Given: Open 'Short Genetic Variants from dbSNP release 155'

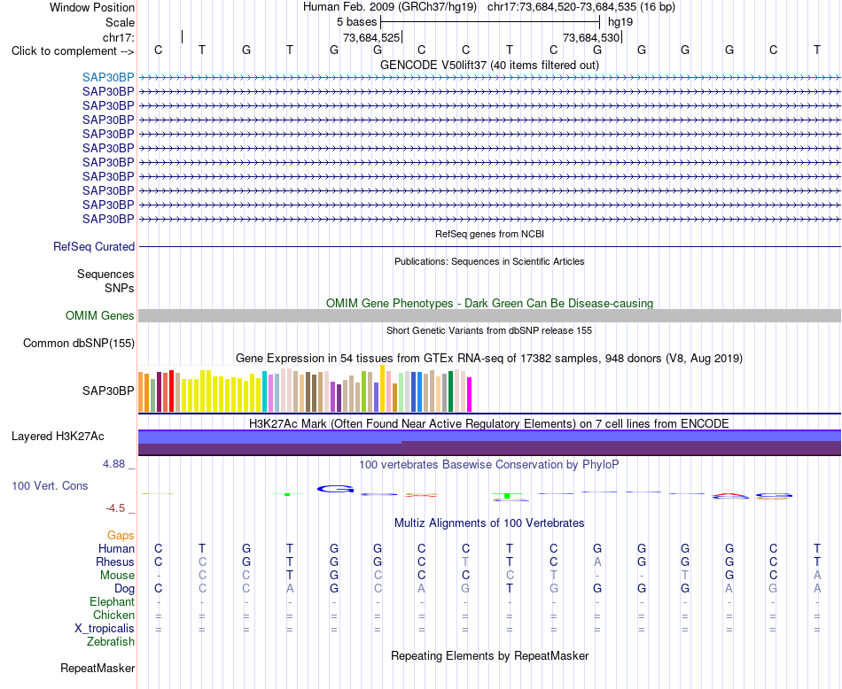Looking at the screenshot, I should coord(489,330).
